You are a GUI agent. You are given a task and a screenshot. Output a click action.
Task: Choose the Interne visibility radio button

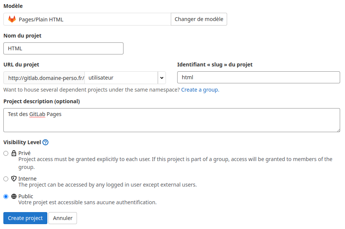tap(6, 179)
